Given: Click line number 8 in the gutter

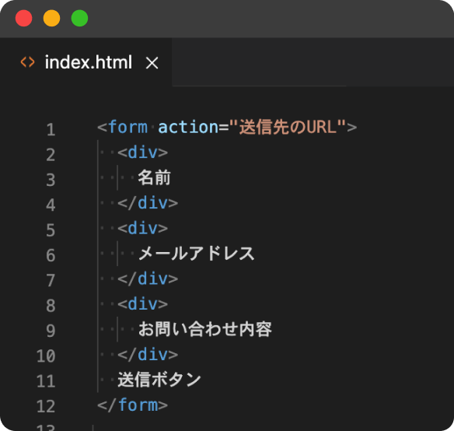Looking at the screenshot, I should (x=51, y=306).
